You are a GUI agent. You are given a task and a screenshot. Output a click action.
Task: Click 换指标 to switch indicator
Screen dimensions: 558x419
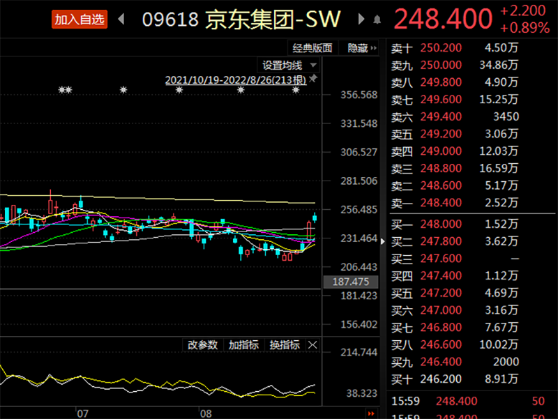coord(285,344)
